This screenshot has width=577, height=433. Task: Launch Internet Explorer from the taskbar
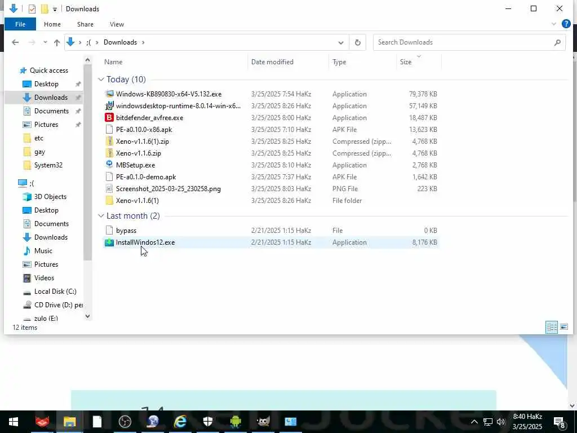coord(180,422)
